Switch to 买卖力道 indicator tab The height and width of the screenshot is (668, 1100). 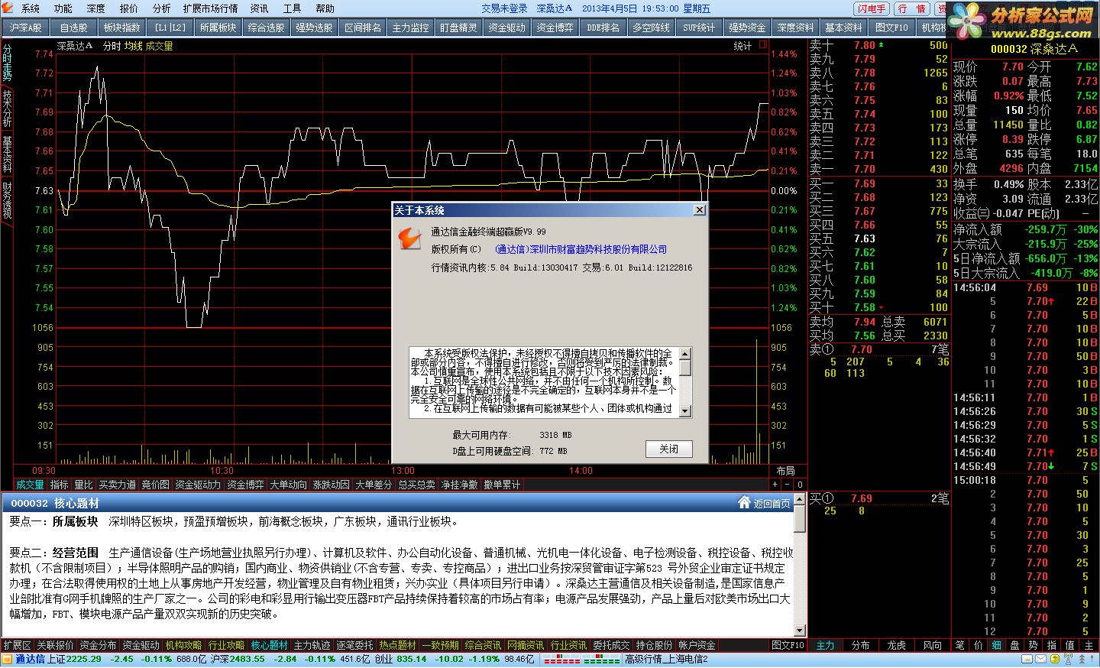point(117,485)
